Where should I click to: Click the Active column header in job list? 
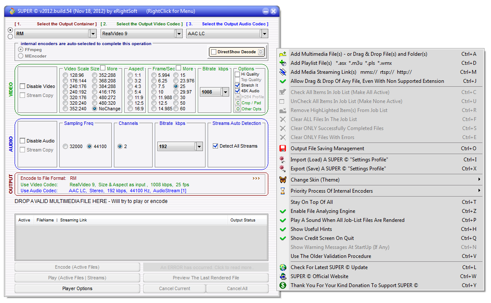(25, 220)
